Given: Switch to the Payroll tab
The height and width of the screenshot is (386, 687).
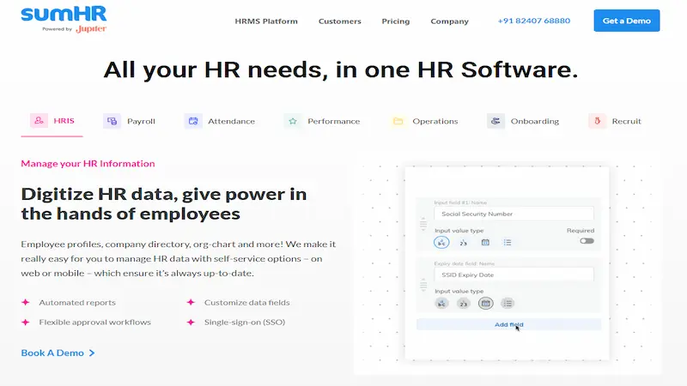Looking at the screenshot, I should click(130, 121).
